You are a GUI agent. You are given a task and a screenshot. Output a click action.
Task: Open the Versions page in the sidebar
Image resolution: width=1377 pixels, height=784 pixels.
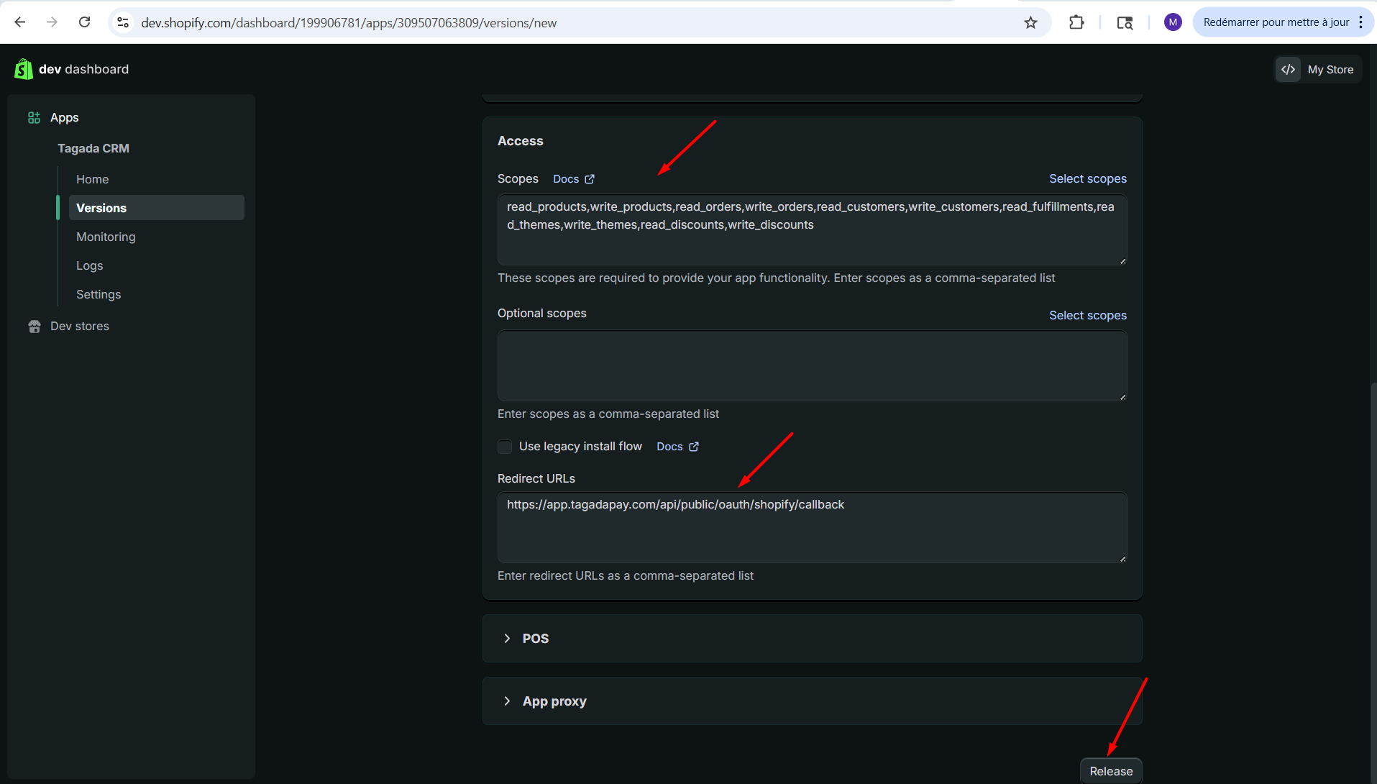pyautogui.click(x=101, y=208)
